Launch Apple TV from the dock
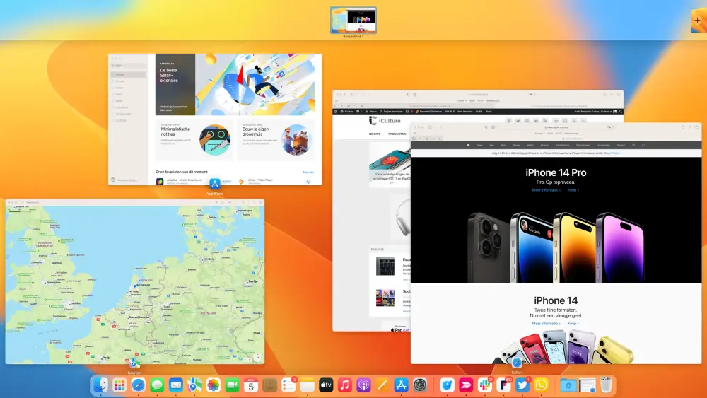 click(x=326, y=385)
